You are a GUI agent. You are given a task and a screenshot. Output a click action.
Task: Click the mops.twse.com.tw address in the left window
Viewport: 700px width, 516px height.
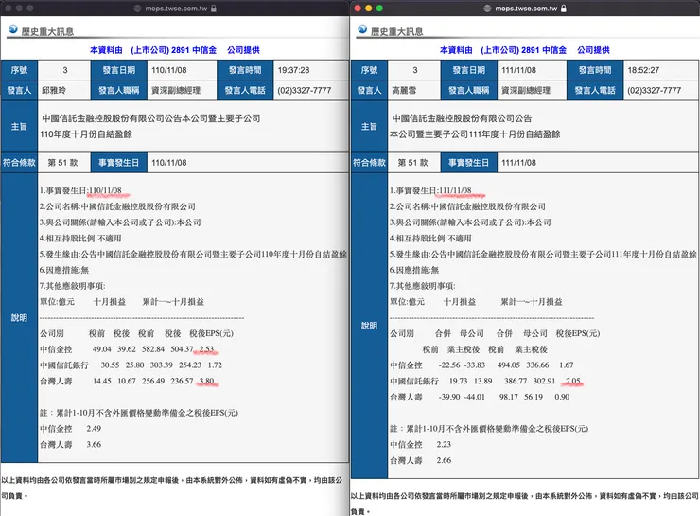176,8
